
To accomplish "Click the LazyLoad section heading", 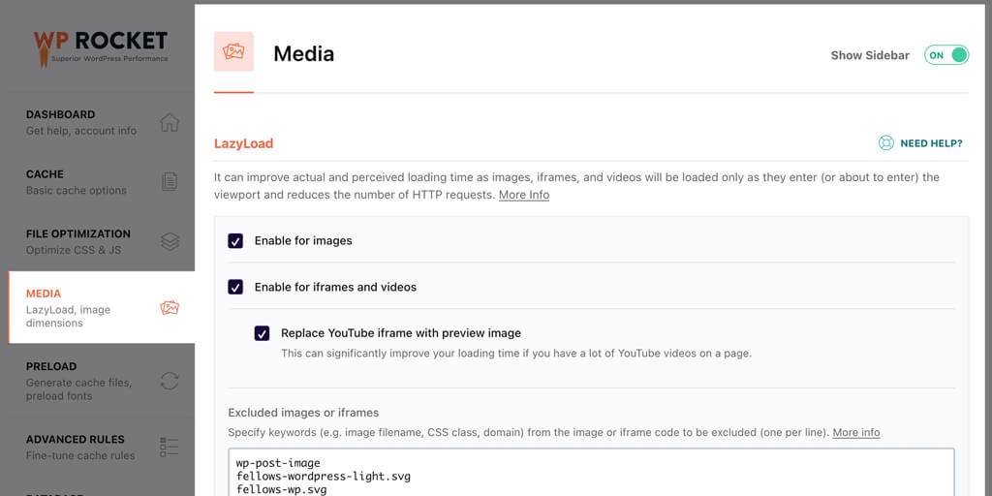I will pyautogui.click(x=243, y=143).
